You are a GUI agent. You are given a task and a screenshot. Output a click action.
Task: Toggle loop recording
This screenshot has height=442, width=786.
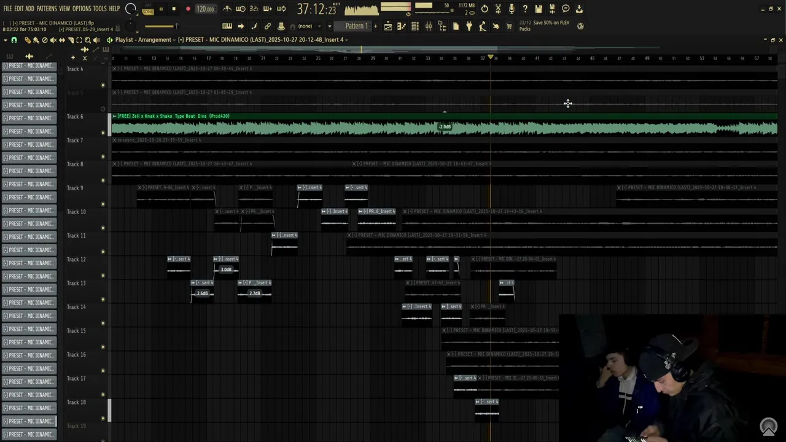pyautogui.click(x=281, y=9)
